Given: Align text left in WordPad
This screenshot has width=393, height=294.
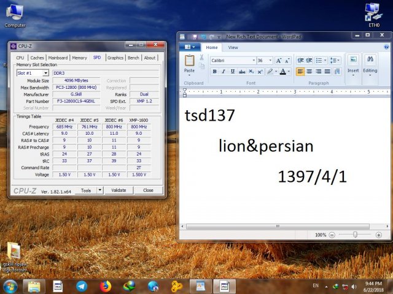Looking at the screenshot, I should coord(300,72).
